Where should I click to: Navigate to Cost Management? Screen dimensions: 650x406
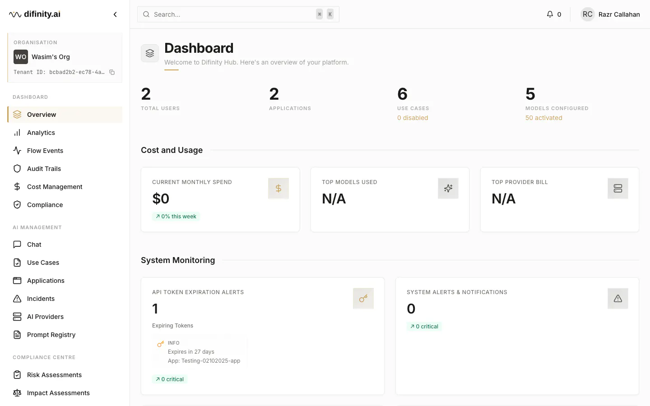click(x=65, y=187)
